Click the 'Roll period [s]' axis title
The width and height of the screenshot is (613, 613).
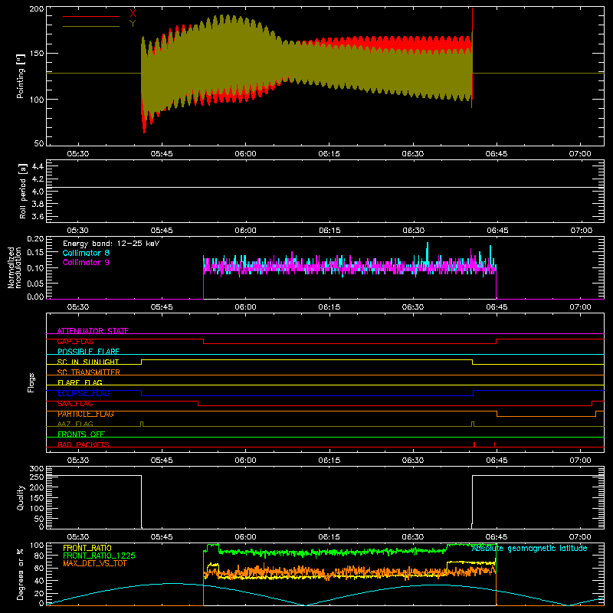pos(23,191)
